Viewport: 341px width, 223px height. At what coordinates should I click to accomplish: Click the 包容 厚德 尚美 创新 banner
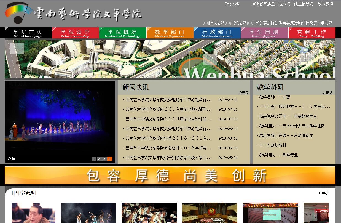(170, 175)
